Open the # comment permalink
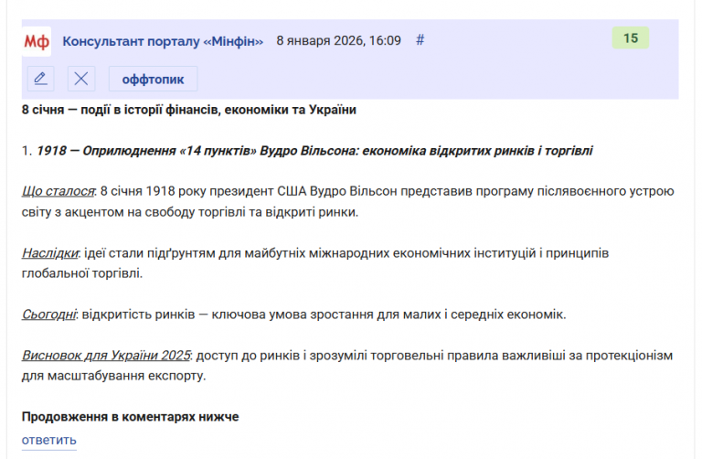Screen dimensions: 702x459 tap(420, 40)
